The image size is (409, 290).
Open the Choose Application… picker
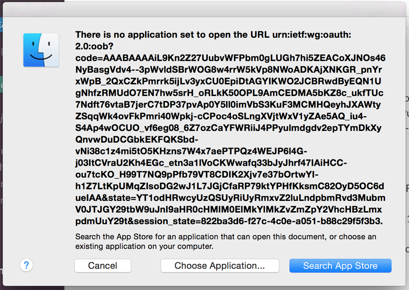coord(220,266)
